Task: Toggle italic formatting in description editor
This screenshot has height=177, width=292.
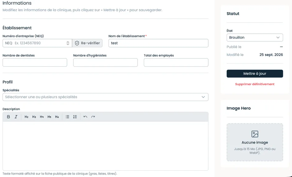Action: tap(16, 117)
